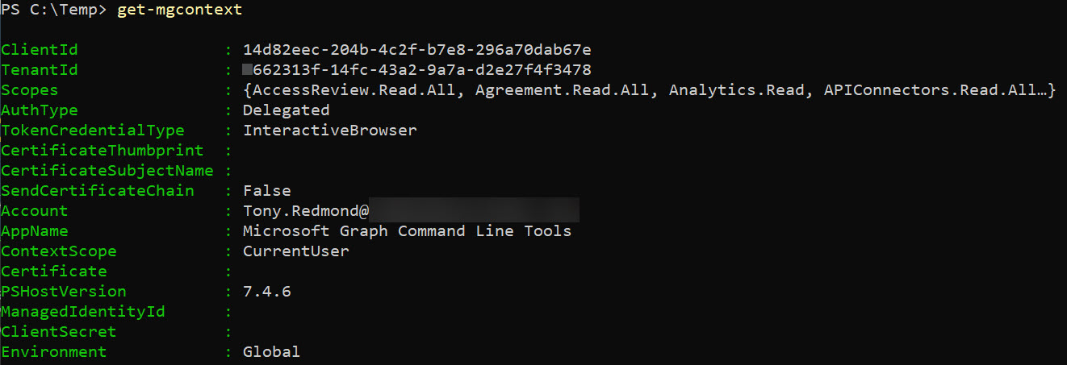Click the Environment value Global
The width and height of the screenshot is (1067, 365).
pos(271,352)
